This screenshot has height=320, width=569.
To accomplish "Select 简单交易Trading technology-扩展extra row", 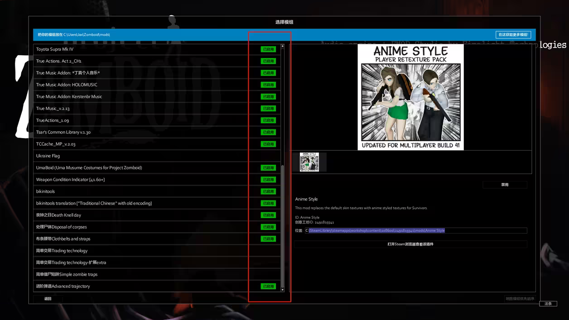I will coord(157,263).
